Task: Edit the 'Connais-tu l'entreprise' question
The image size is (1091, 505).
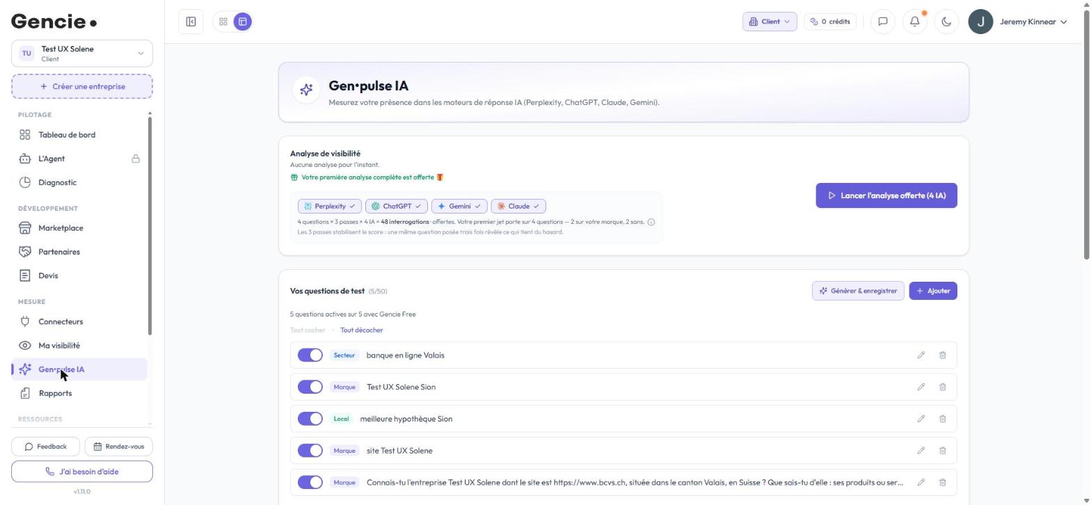Action: pyautogui.click(x=921, y=482)
